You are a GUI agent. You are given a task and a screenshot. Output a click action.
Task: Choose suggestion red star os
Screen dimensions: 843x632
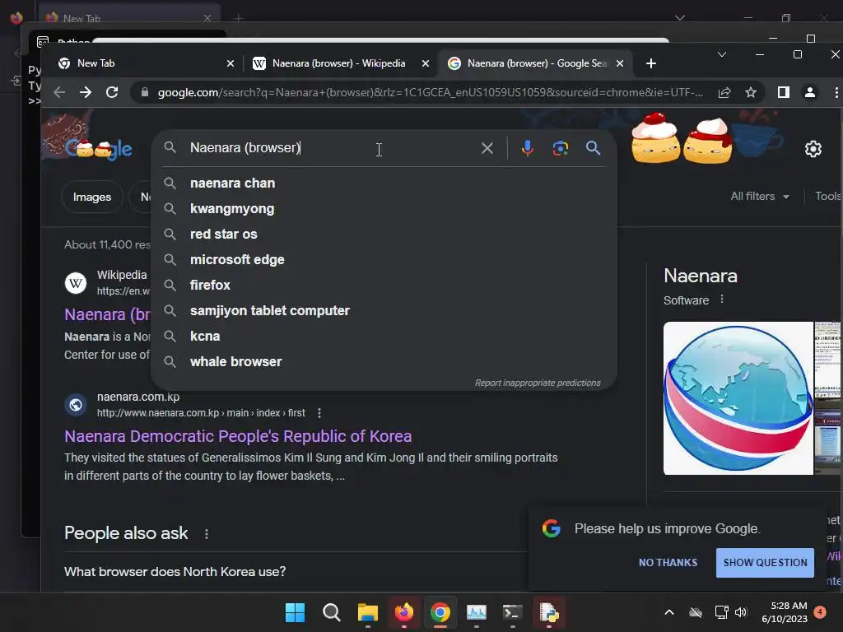[x=384, y=235]
